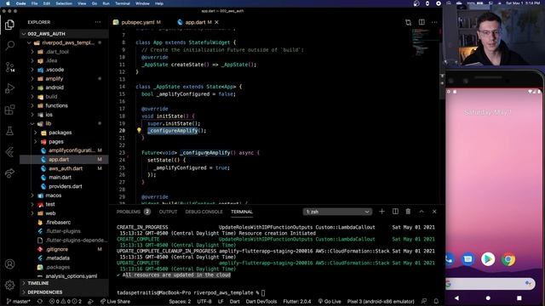Open notifications bell in status bar
The image size is (545, 306).
click(x=436, y=301)
